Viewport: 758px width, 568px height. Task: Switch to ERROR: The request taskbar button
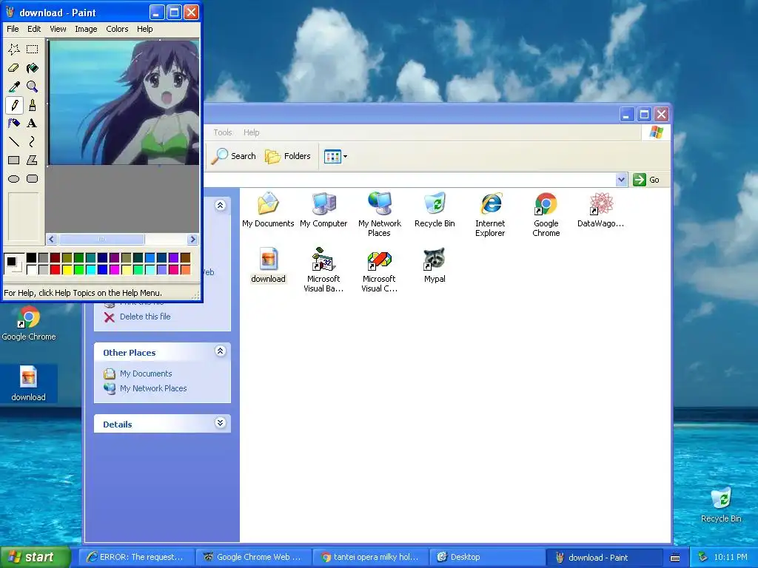pyautogui.click(x=137, y=558)
